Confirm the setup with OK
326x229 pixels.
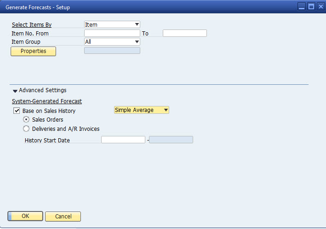[x=25, y=217]
